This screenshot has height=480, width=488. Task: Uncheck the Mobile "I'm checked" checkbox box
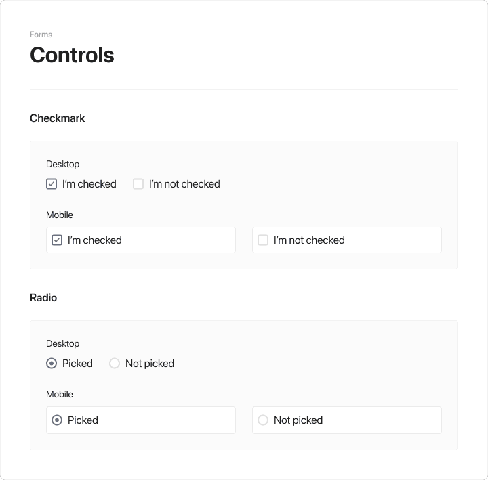pyautogui.click(x=57, y=240)
